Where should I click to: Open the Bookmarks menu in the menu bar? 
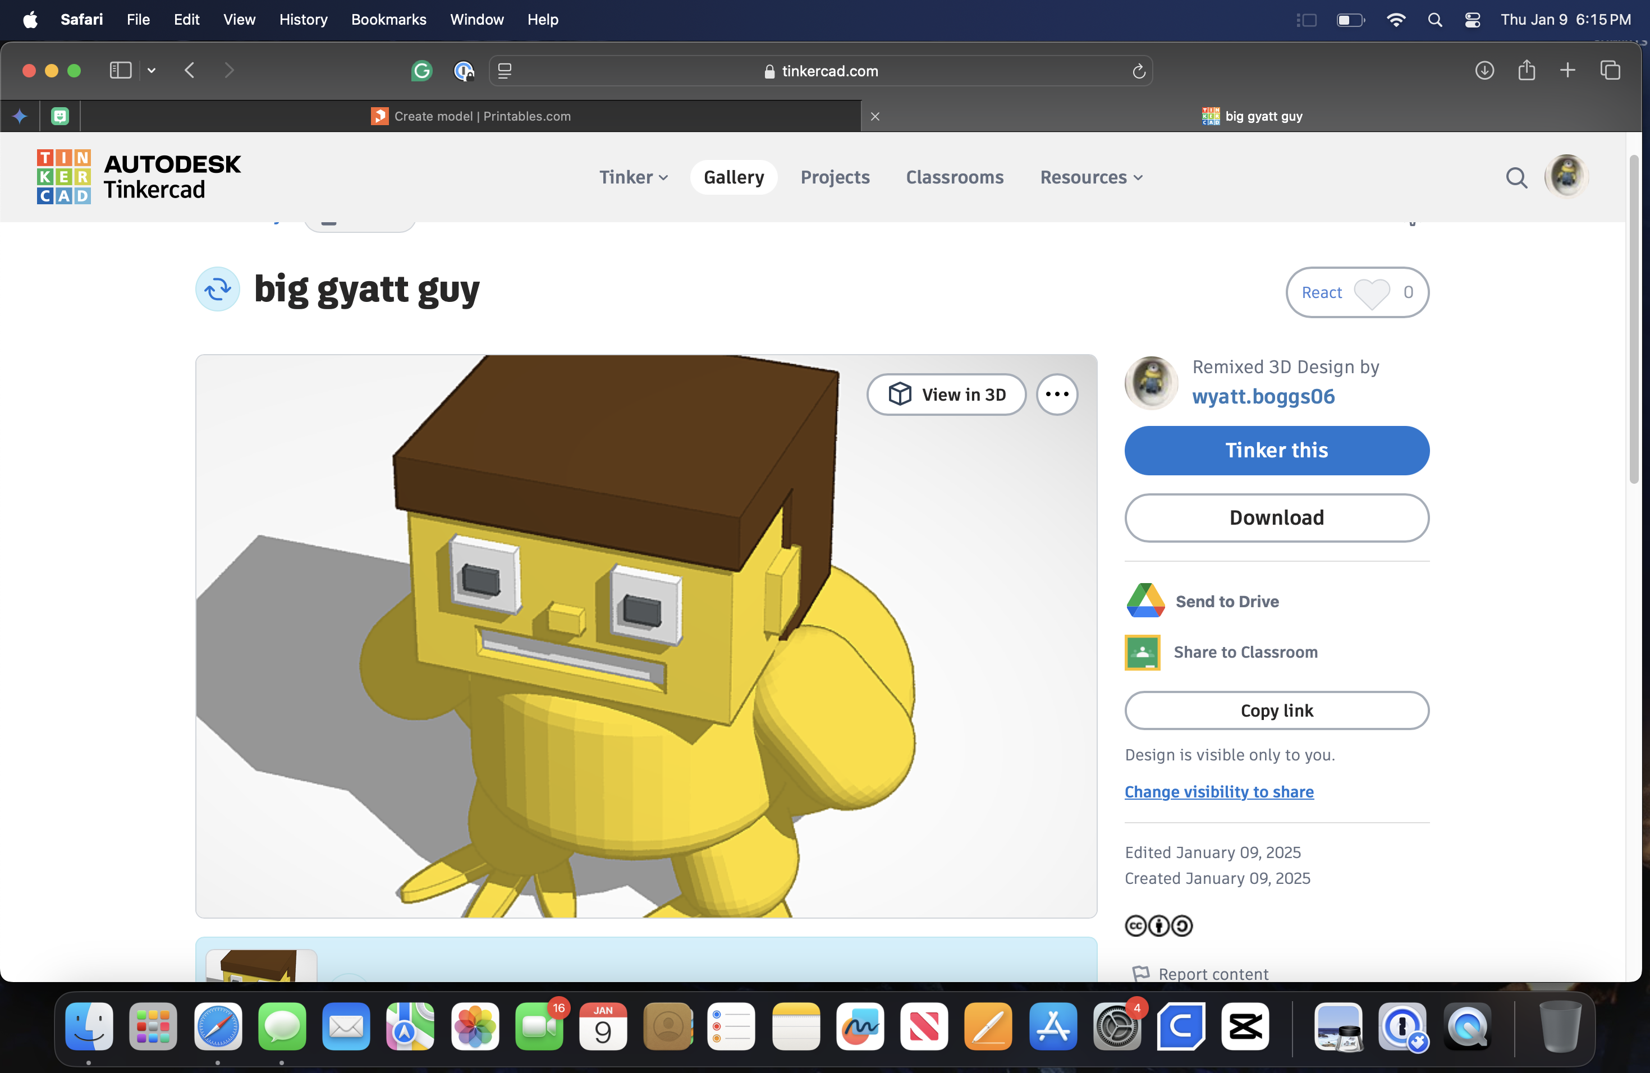click(x=388, y=20)
